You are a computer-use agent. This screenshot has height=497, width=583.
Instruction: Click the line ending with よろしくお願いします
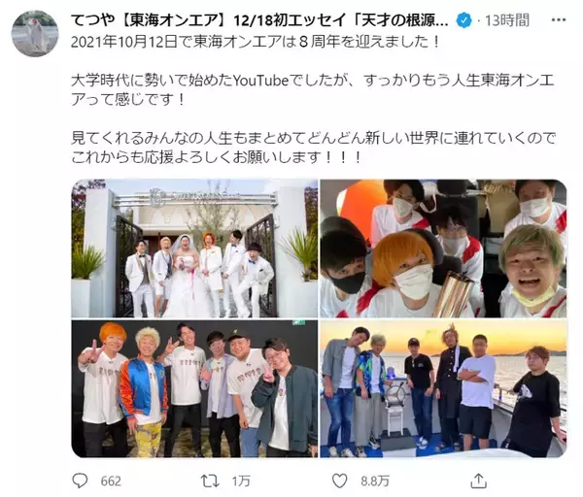[216, 157]
